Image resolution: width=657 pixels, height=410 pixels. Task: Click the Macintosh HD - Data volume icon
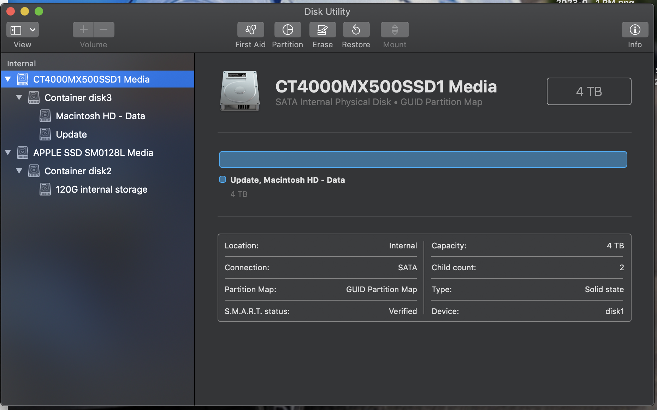[45, 116]
